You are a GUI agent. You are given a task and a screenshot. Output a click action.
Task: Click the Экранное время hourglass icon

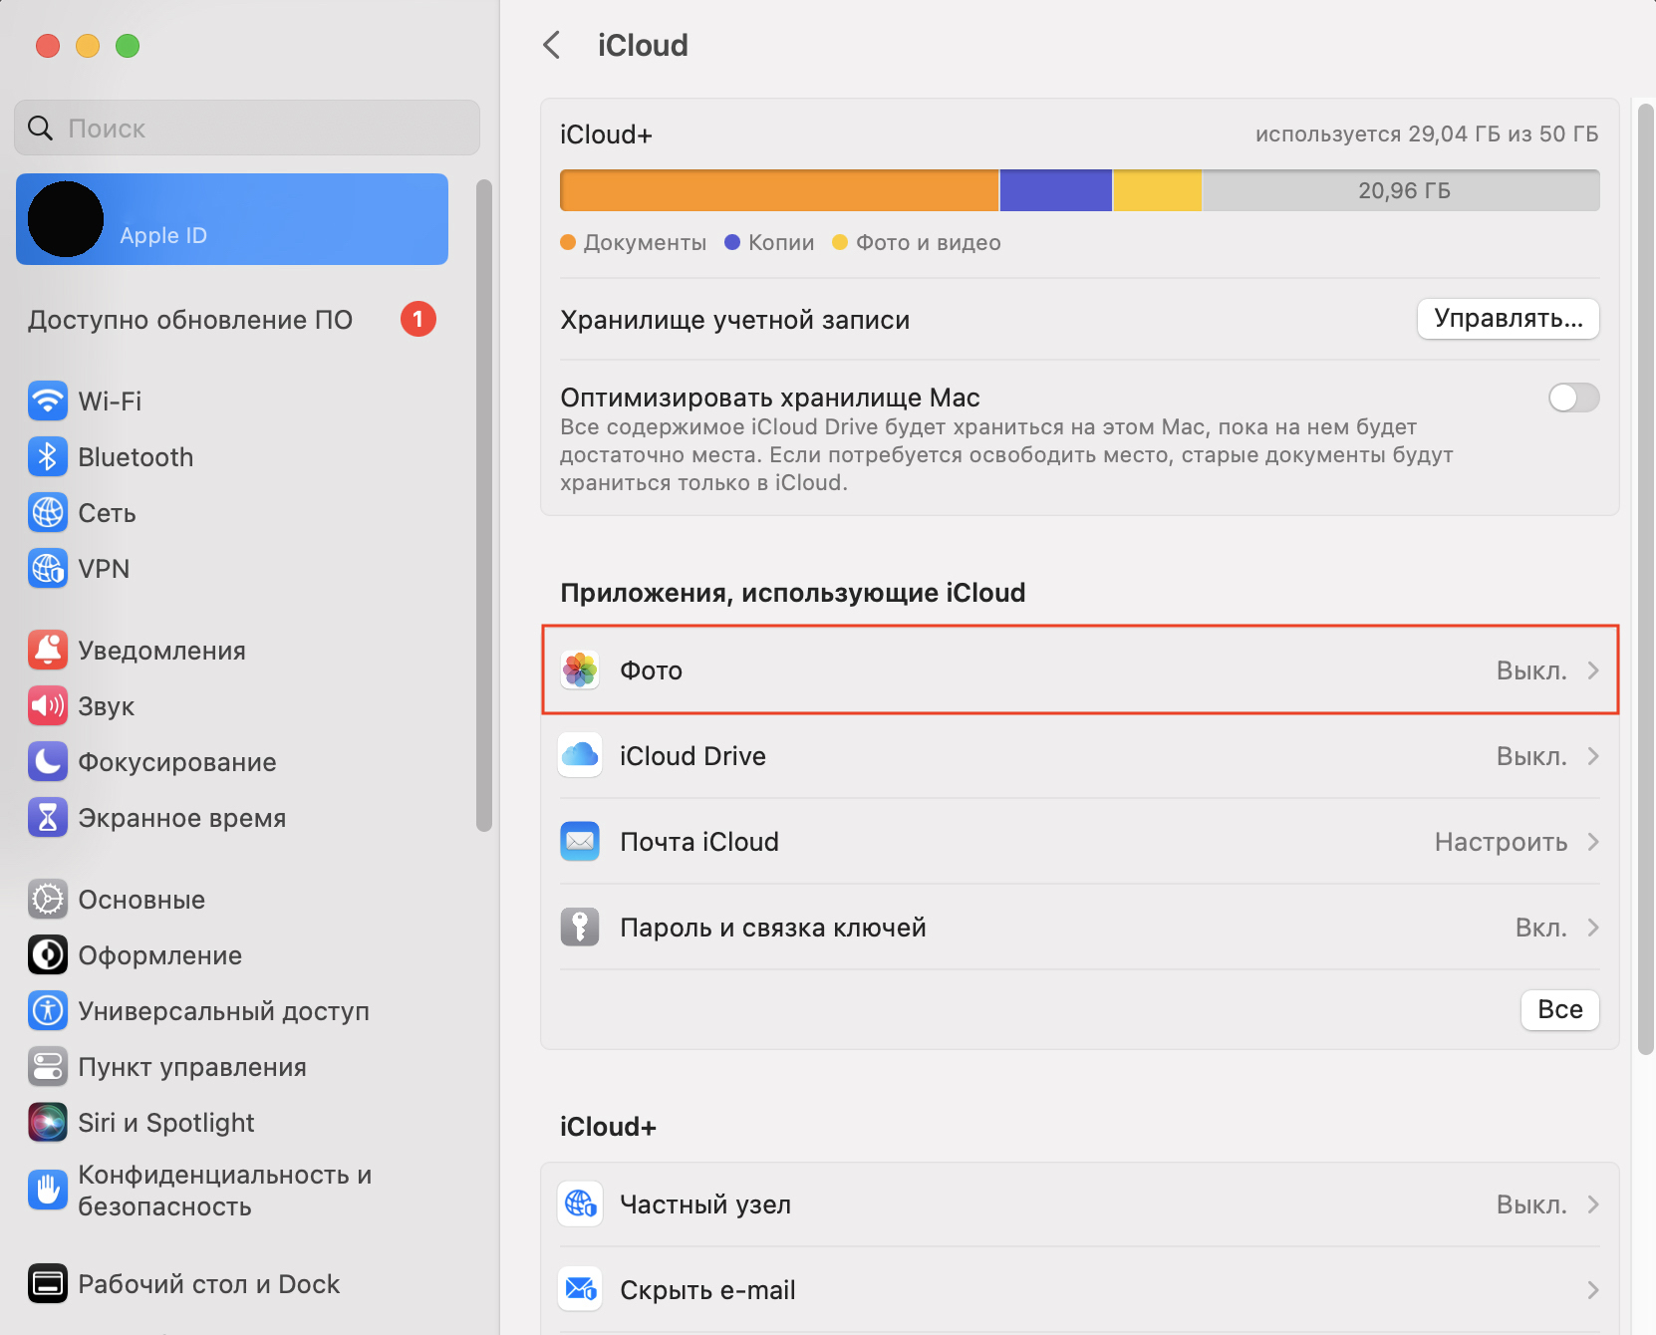(48, 818)
